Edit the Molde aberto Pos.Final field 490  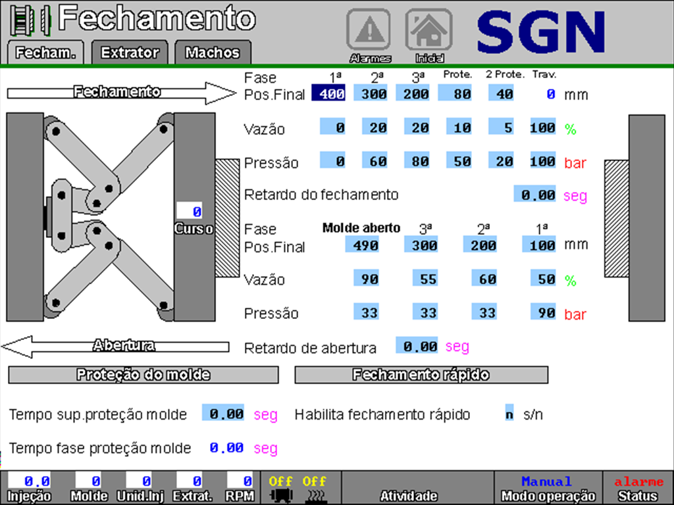point(362,245)
